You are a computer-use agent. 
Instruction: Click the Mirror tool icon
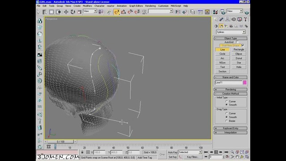178,12
